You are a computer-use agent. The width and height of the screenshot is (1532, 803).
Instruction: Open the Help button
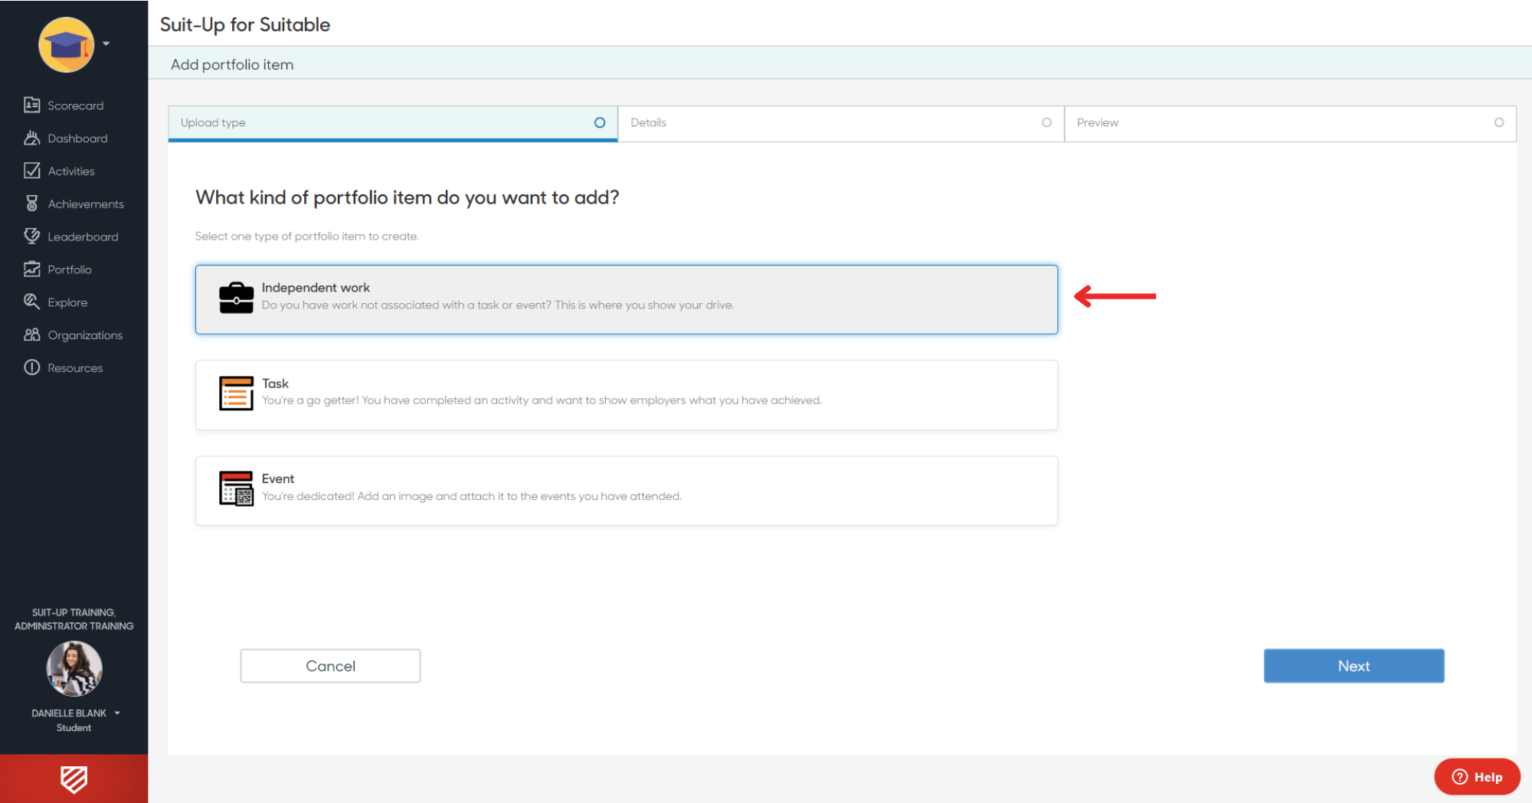click(1477, 777)
